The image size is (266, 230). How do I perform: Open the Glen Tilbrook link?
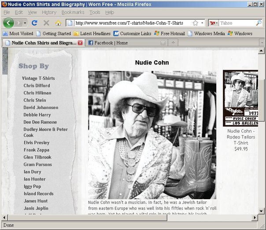(37, 157)
